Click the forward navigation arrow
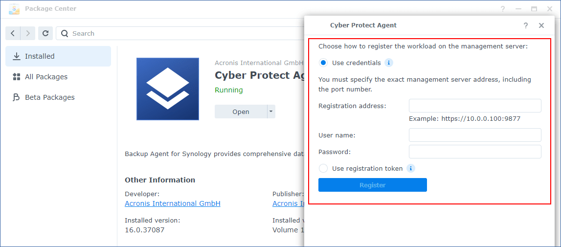The height and width of the screenshot is (247, 561). point(28,33)
